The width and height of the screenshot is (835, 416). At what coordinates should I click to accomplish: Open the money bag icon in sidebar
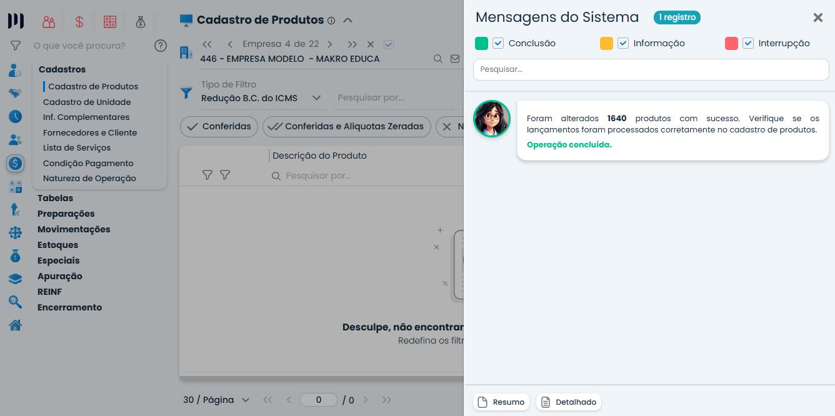pos(14,255)
